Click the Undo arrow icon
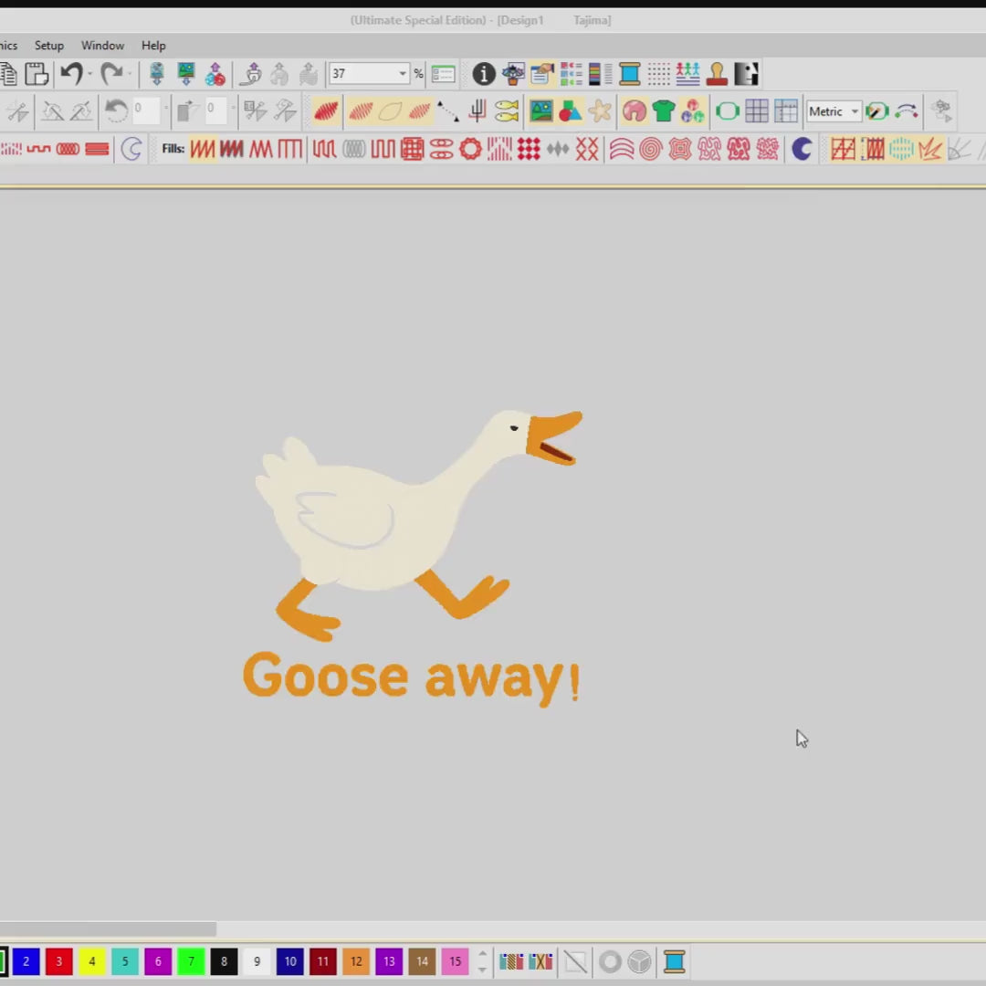Image resolution: width=986 pixels, height=986 pixels. pyautogui.click(x=71, y=74)
